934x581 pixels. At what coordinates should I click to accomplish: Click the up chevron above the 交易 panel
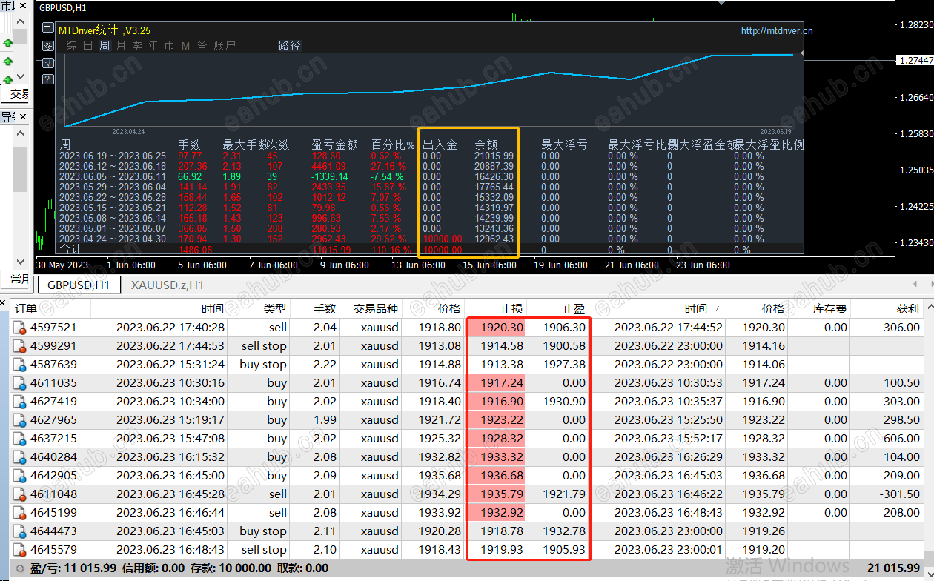[19, 21]
